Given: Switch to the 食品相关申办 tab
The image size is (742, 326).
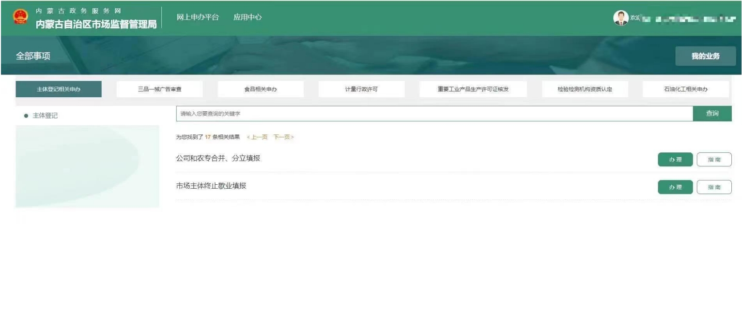Looking at the screenshot, I should pos(261,89).
